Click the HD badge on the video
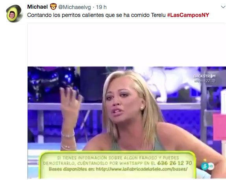Image resolution: width=226 pixels, height=180 pixels. click(x=211, y=166)
